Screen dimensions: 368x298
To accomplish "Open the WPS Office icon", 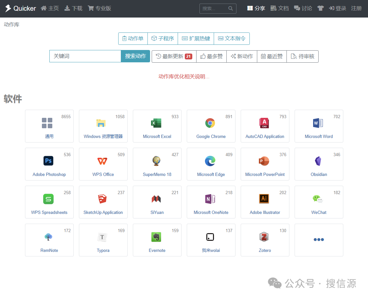I will [x=102, y=161].
